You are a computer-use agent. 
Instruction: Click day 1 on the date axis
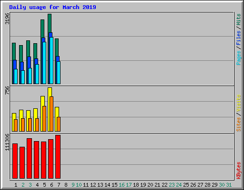(x=16, y=185)
